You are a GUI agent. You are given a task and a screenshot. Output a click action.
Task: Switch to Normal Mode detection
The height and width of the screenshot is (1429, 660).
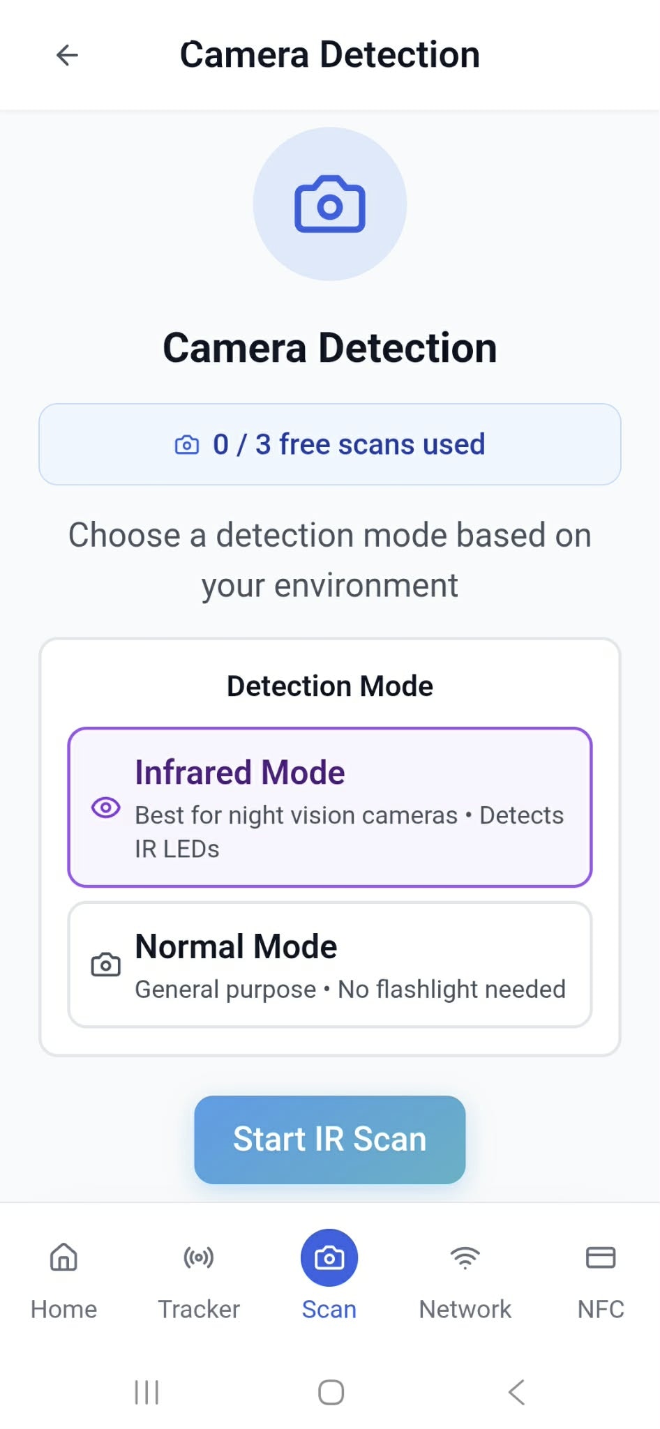tap(329, 964)
